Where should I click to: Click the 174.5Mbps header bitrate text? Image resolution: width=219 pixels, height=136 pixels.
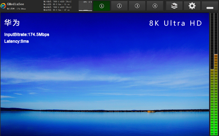point(16,9)
